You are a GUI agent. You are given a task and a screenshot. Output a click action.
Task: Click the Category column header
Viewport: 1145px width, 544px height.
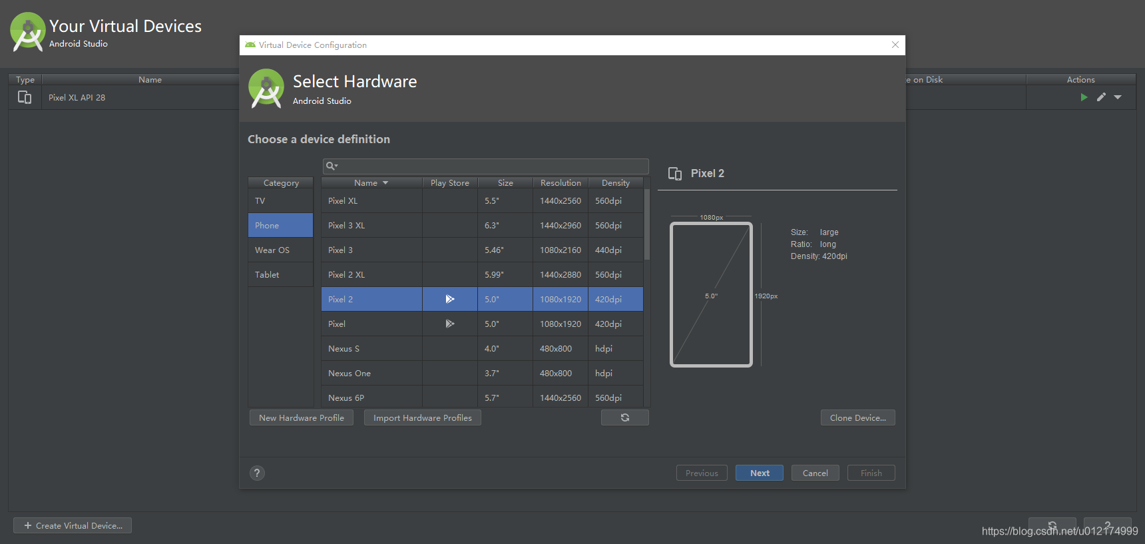click(x=280, y=182)
